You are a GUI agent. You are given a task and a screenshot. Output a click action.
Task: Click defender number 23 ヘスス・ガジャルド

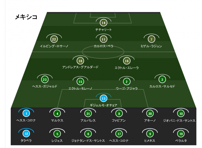[45, 80]
